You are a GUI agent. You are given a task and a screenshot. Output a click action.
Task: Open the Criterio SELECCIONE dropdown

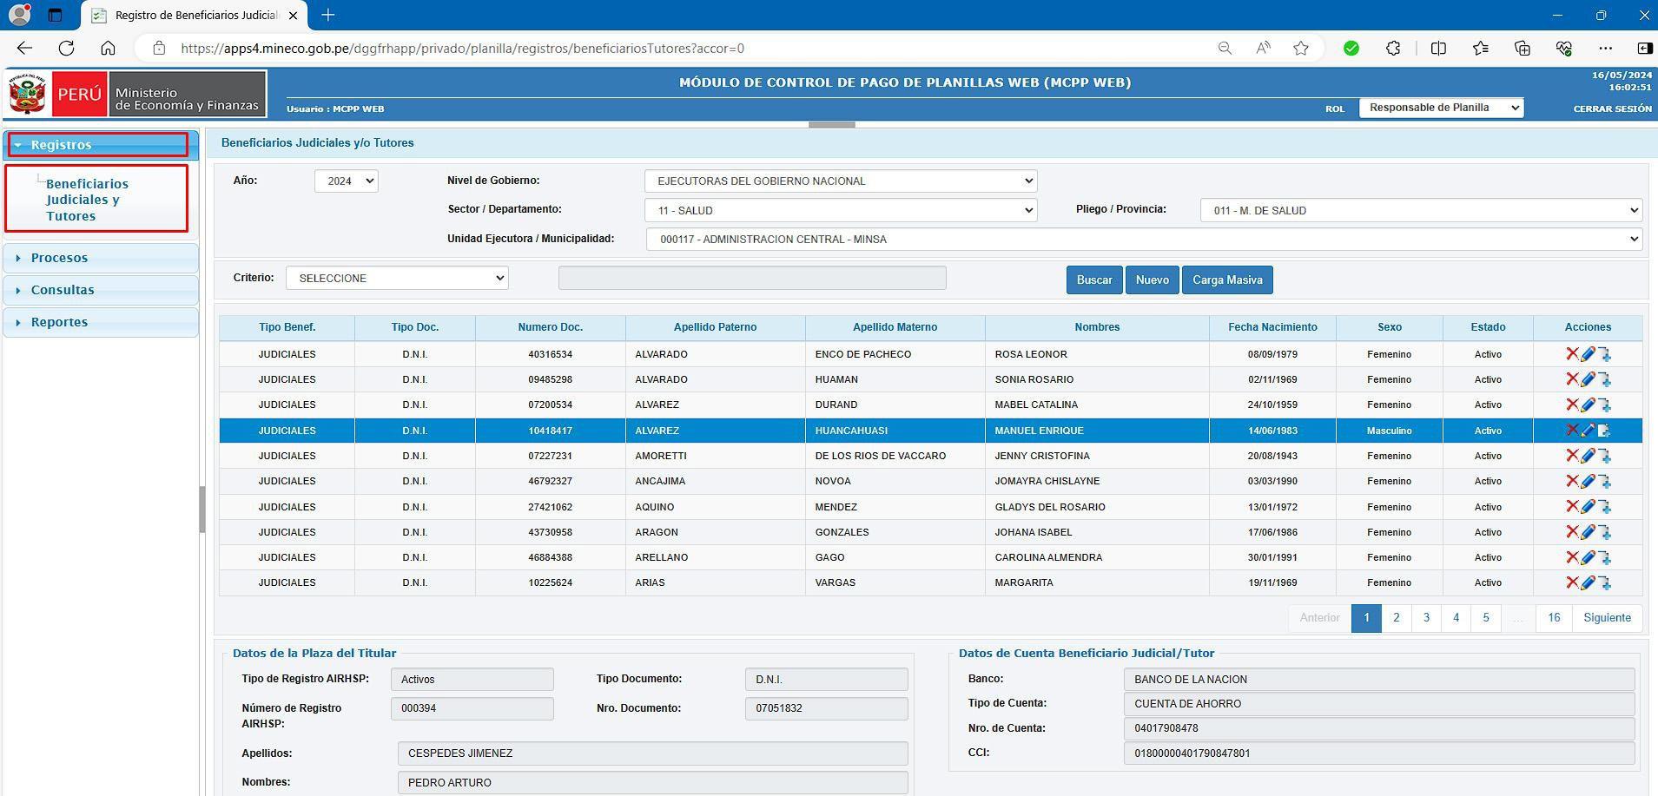(397, 278)
